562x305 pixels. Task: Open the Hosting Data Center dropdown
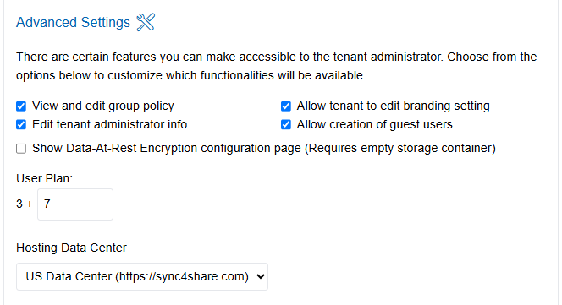(x=142, y=277)
